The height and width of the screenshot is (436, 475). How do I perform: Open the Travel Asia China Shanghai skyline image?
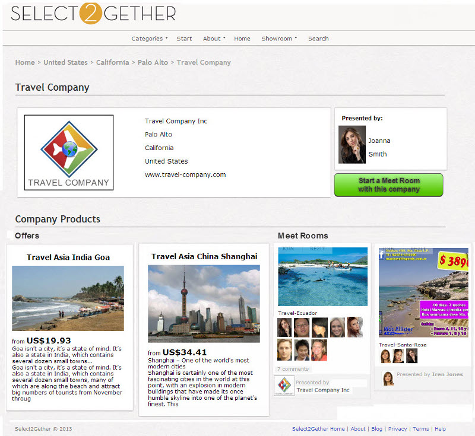pos(204,304)
